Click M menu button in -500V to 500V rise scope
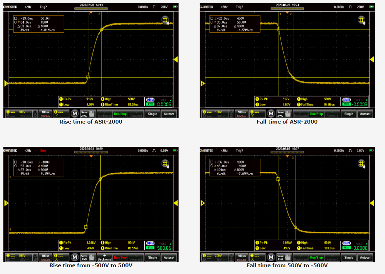The image size is (385, 274). pos(74,258)
